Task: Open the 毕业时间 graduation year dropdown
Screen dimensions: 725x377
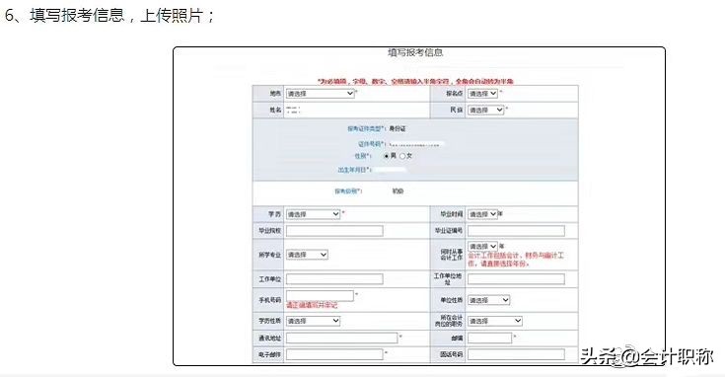Action: 482,214
